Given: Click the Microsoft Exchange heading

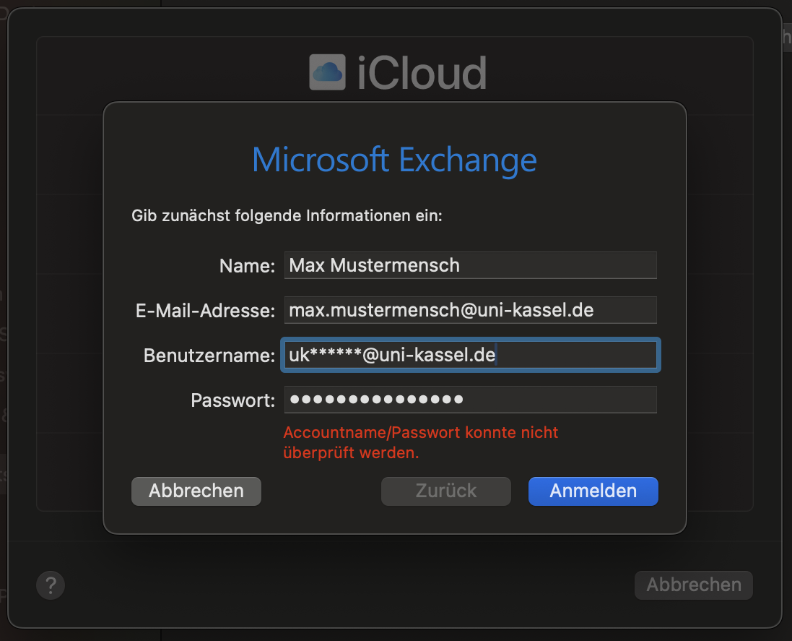Looking at the screenshot, I should pos(394,160).
